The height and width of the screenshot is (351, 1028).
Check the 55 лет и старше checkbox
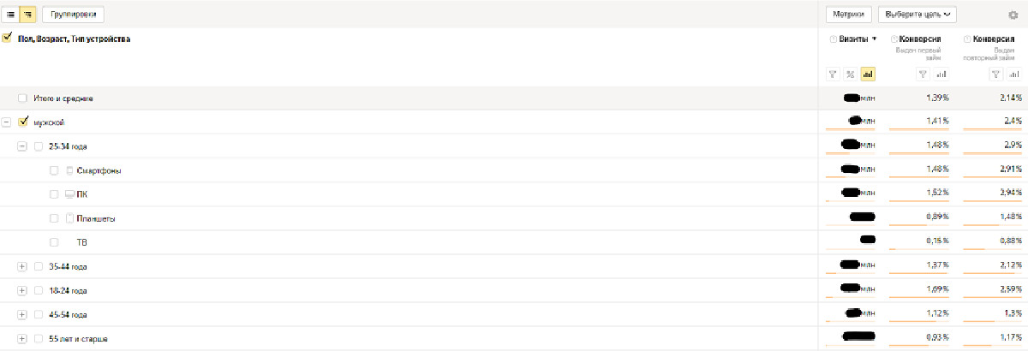click(39, 338)
